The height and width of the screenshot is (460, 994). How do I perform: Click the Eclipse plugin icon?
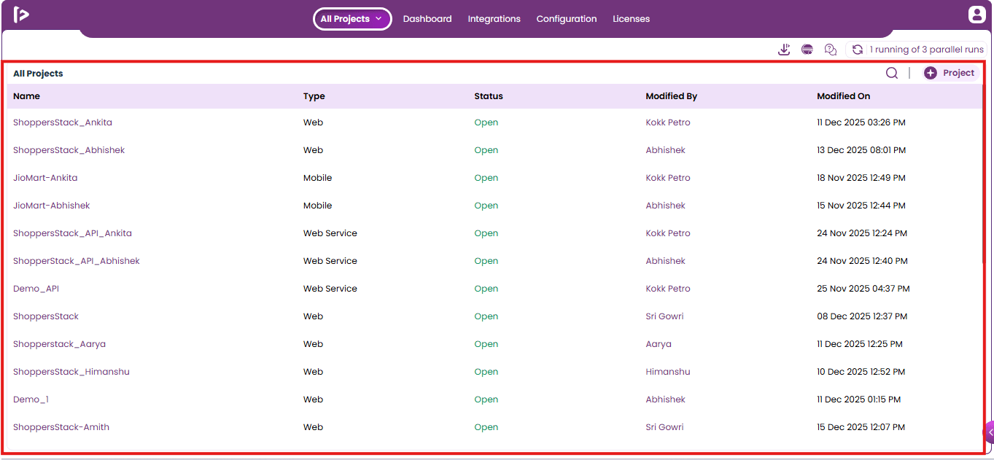pos(807,50)
